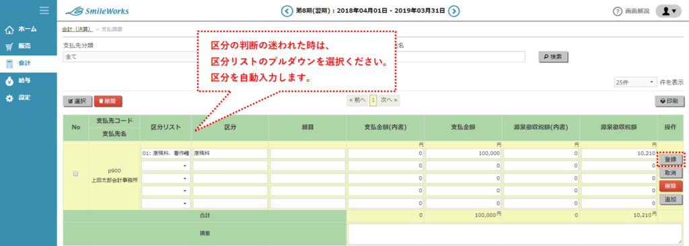Screen dimensions: 689x246
Task: Click the 取消 cancel button
Action: tap(671, 173)
